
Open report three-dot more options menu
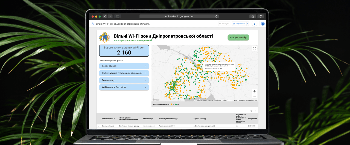(254, 24)
